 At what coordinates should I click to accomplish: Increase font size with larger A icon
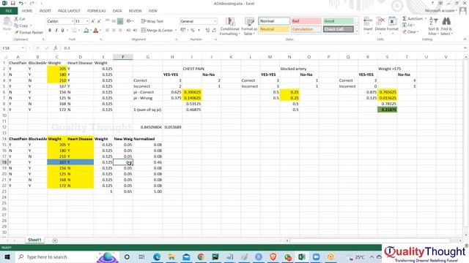coord(93,21)
